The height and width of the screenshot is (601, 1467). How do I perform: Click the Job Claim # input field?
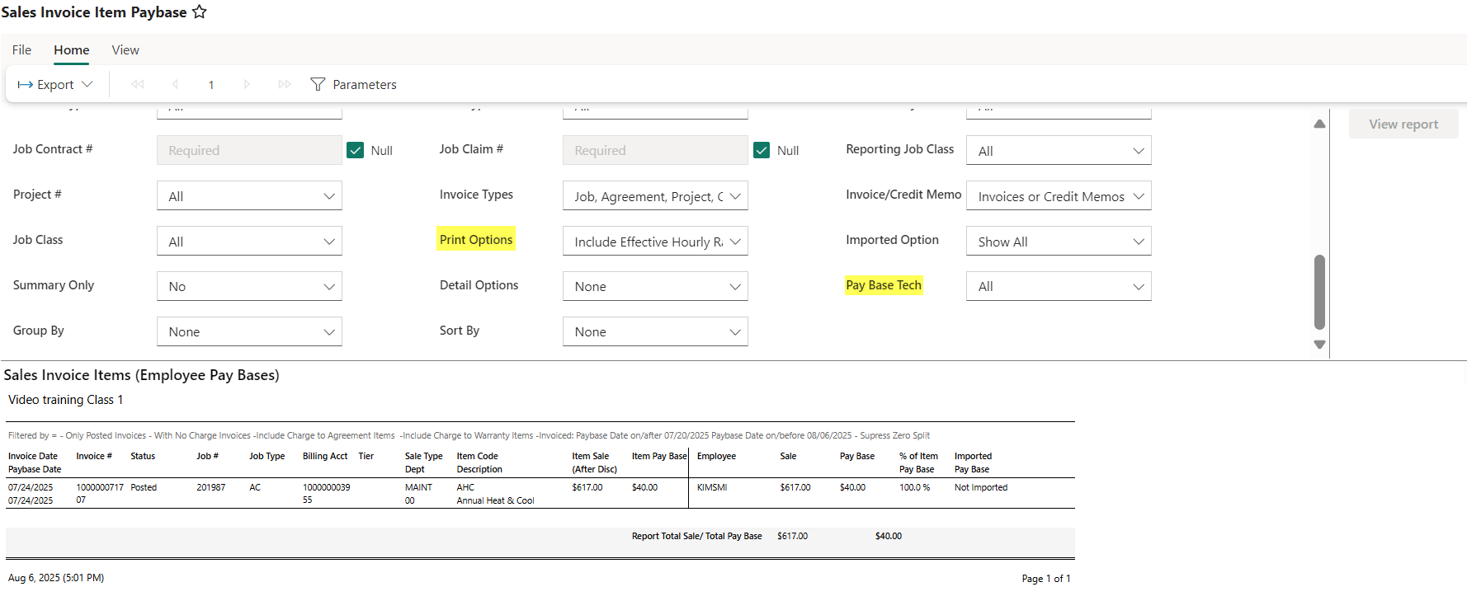(655, 150)
